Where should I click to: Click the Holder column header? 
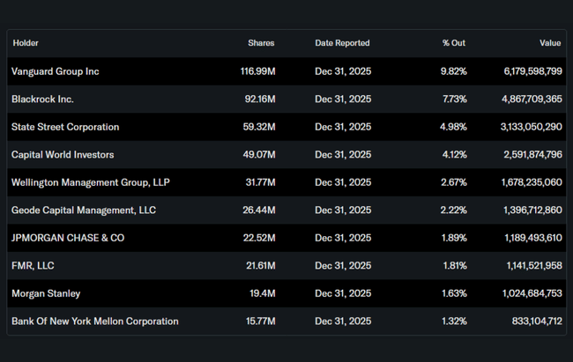[x=26, y=43]
